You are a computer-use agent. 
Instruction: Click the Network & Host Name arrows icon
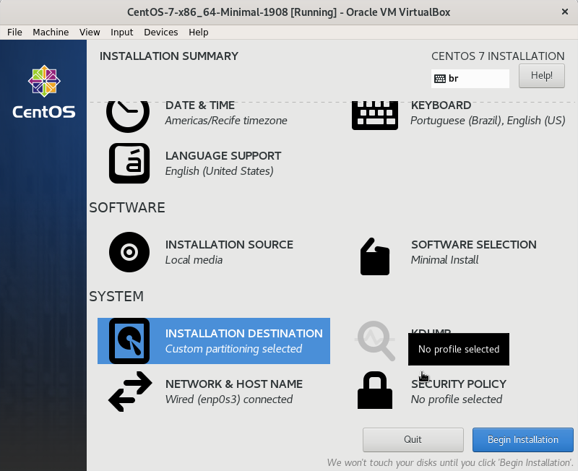tap(130, 392)
